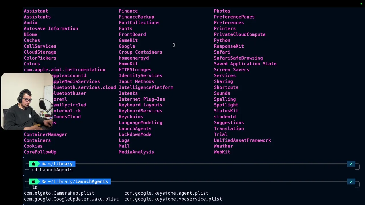Screen dimensions: 365x205
Task: Click the SafariSafeBrowsing directory entry
Action: (x=238, y=58)
